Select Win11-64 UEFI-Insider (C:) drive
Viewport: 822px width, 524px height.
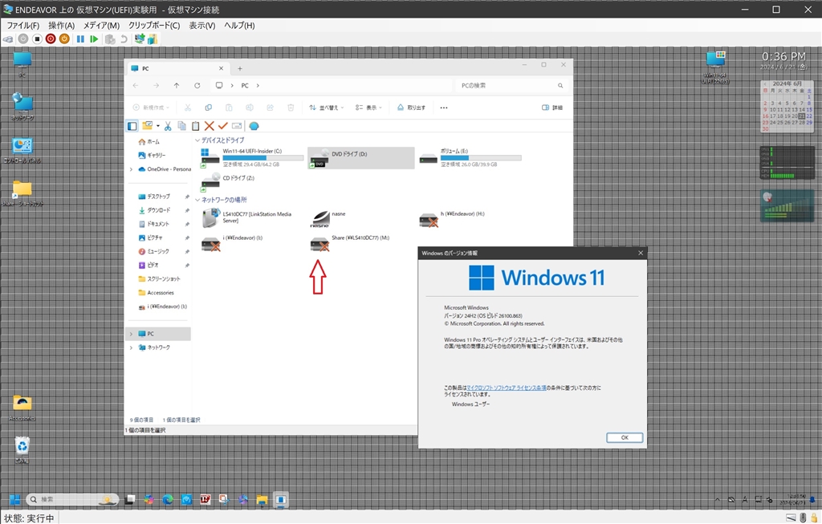(252, 158)
